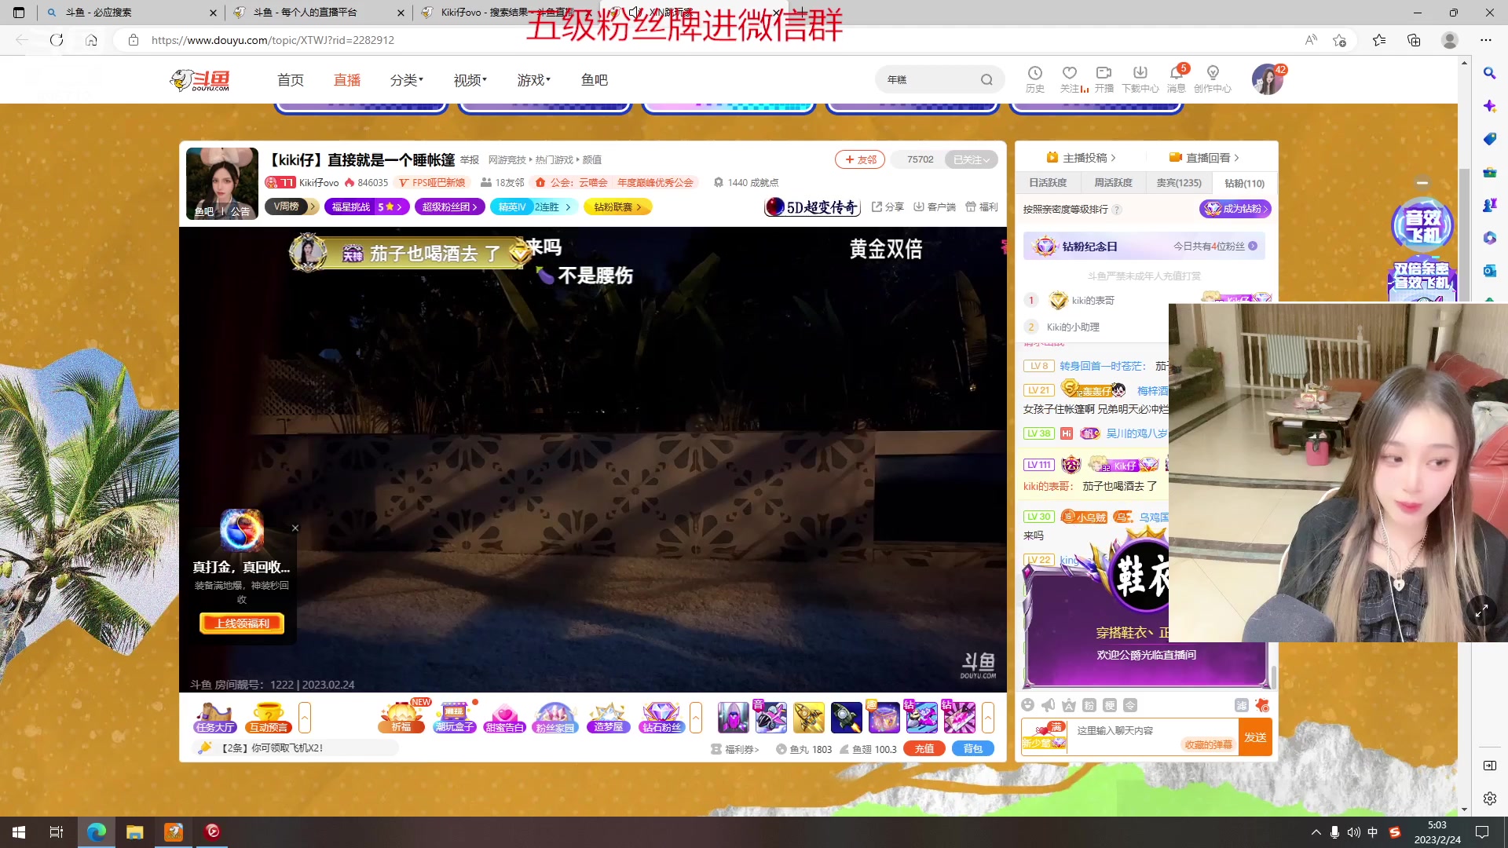This screenshot has height=848, width=1508.
Task: Switch to 日活跃度 tab
Action: pos(1048,183)
